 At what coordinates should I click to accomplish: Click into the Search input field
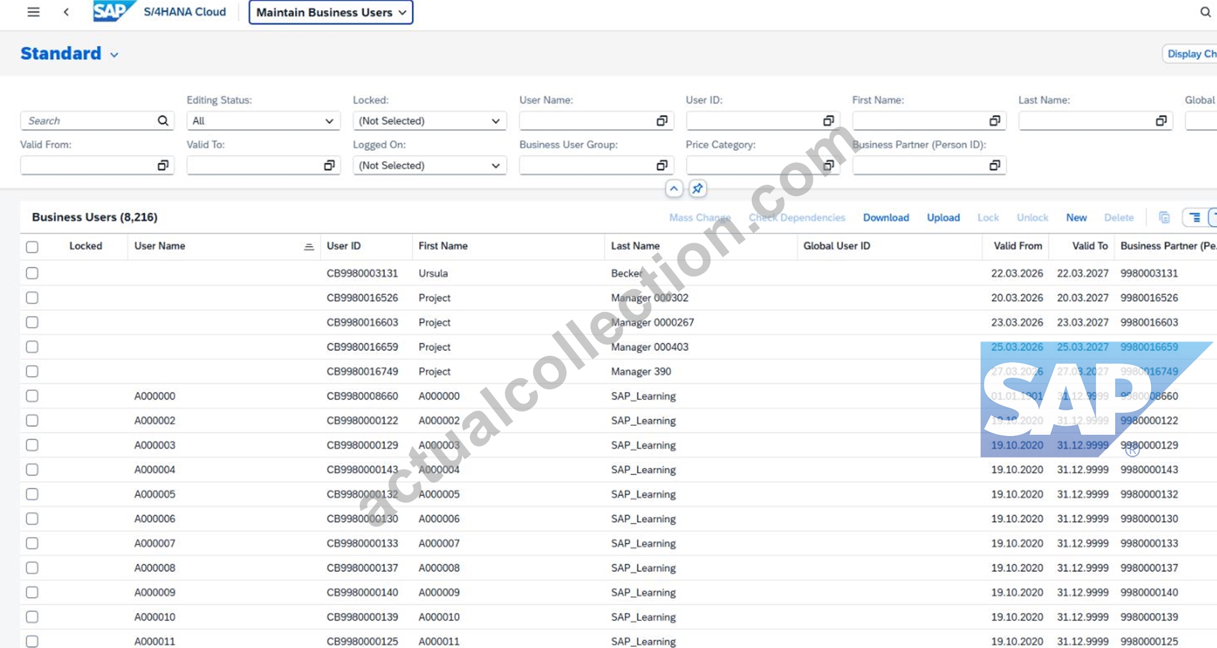coord(90,121)
